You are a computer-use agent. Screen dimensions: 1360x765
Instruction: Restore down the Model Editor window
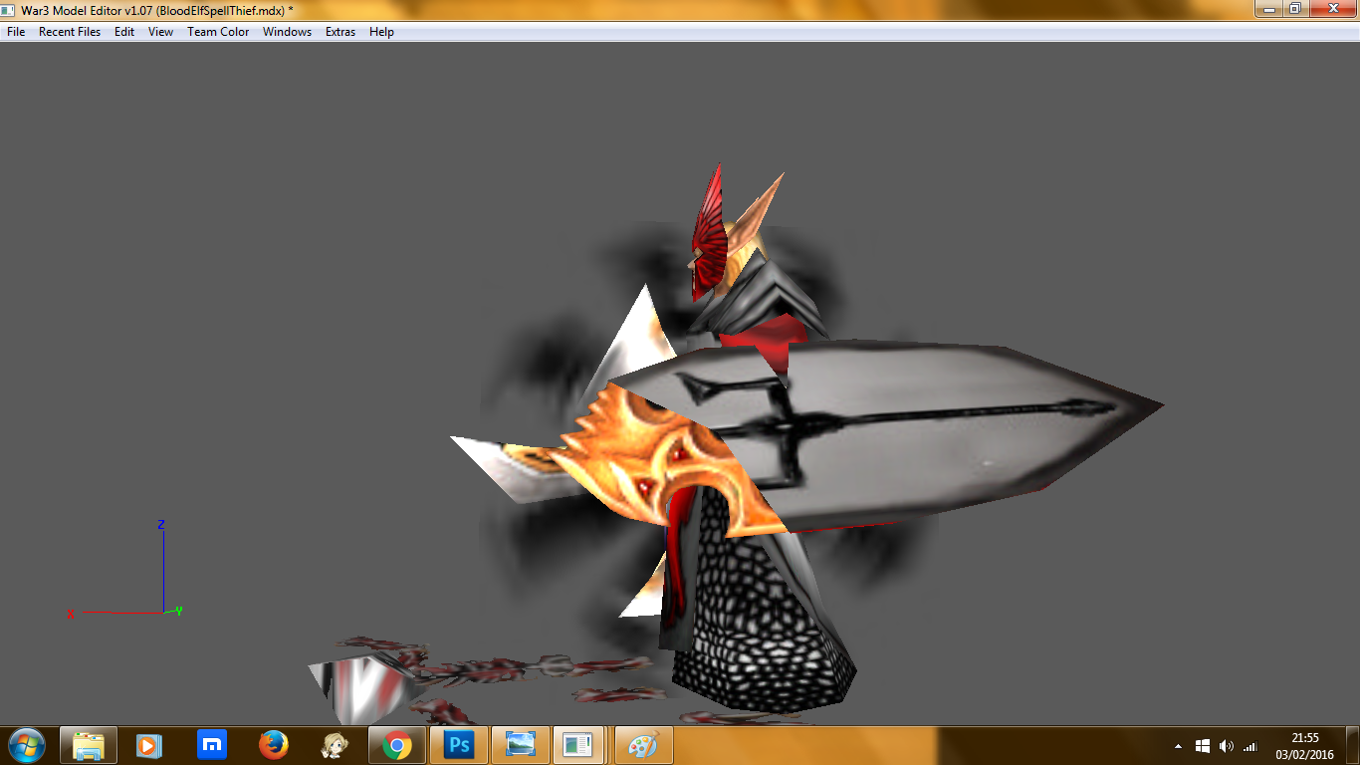1294,8
